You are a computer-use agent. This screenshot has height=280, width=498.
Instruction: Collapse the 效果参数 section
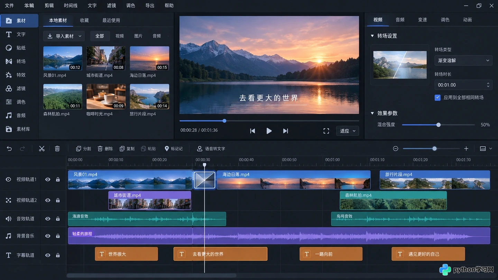(372, 113)
